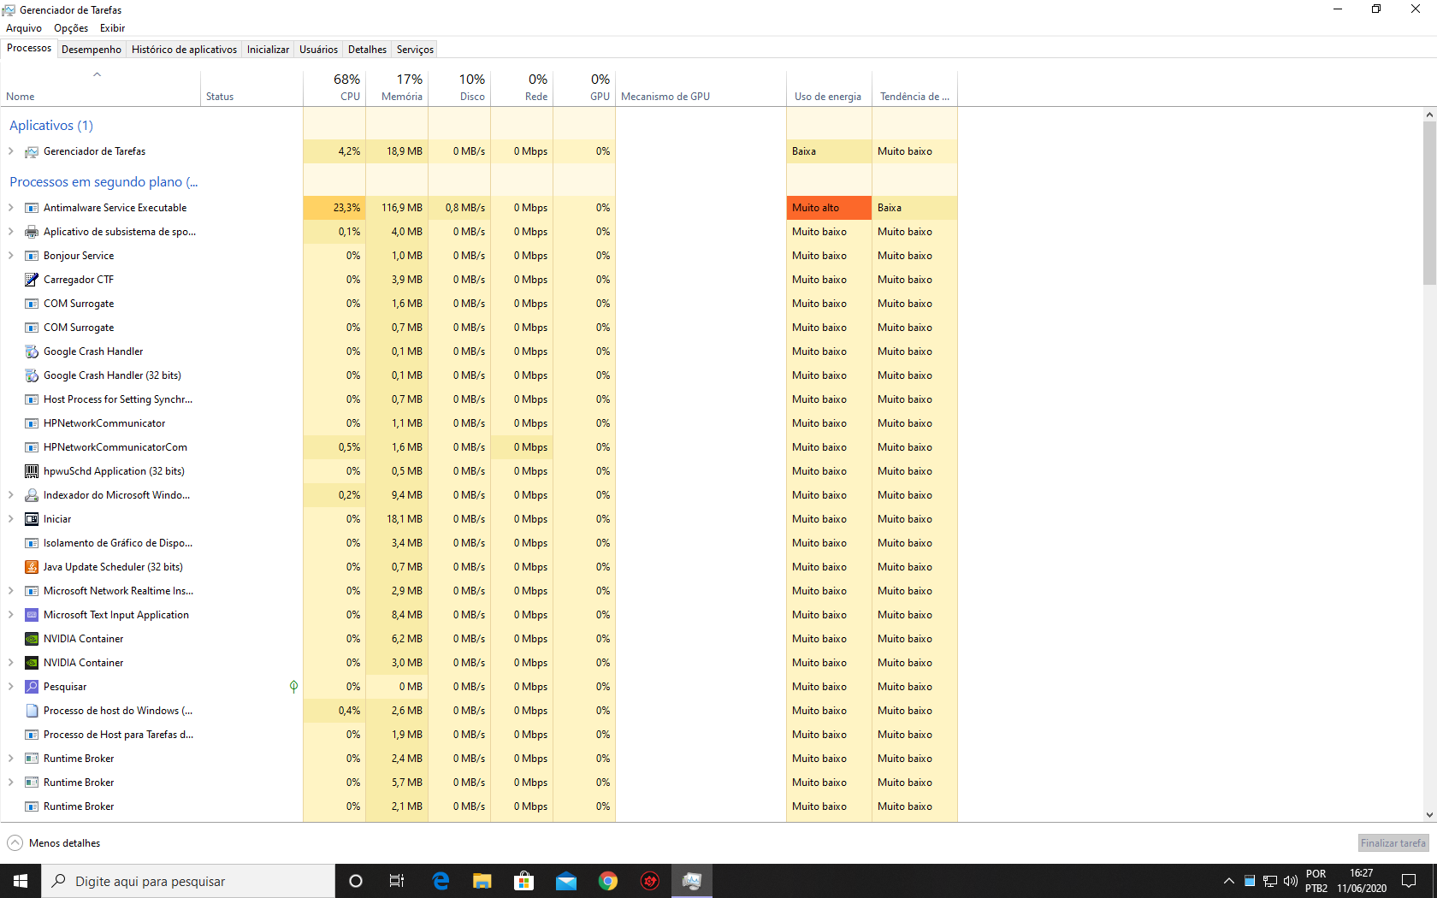Sort by the CPU column header
Image resolution: width=1437 pixels, height=898 pixels.
[334, 87]
